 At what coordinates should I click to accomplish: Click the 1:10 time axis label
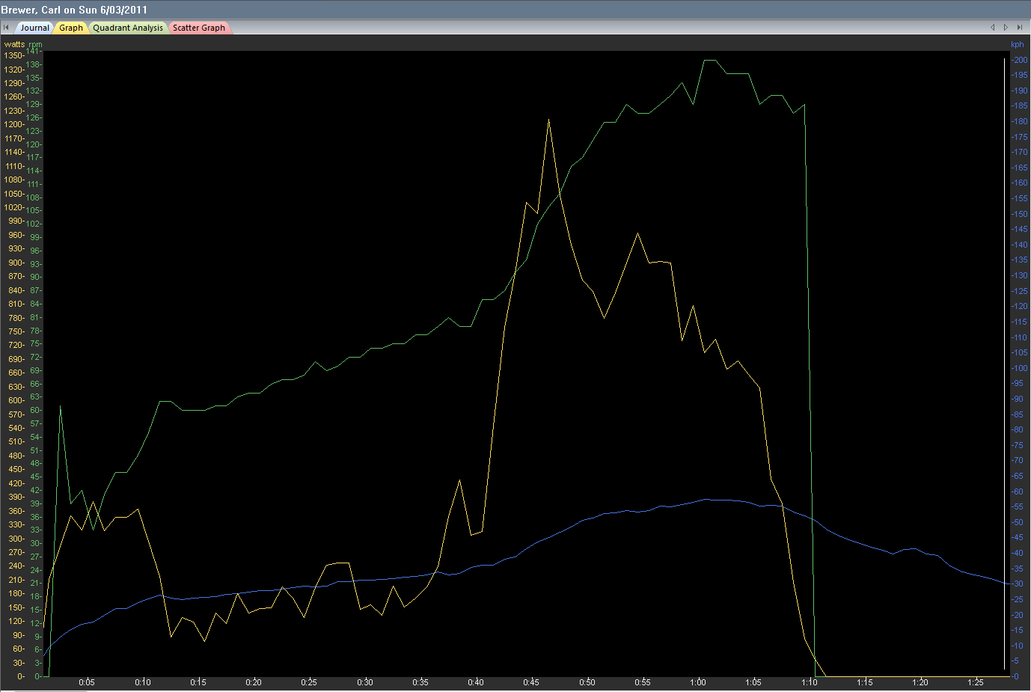pyautogui.click(x=809, y=682)
